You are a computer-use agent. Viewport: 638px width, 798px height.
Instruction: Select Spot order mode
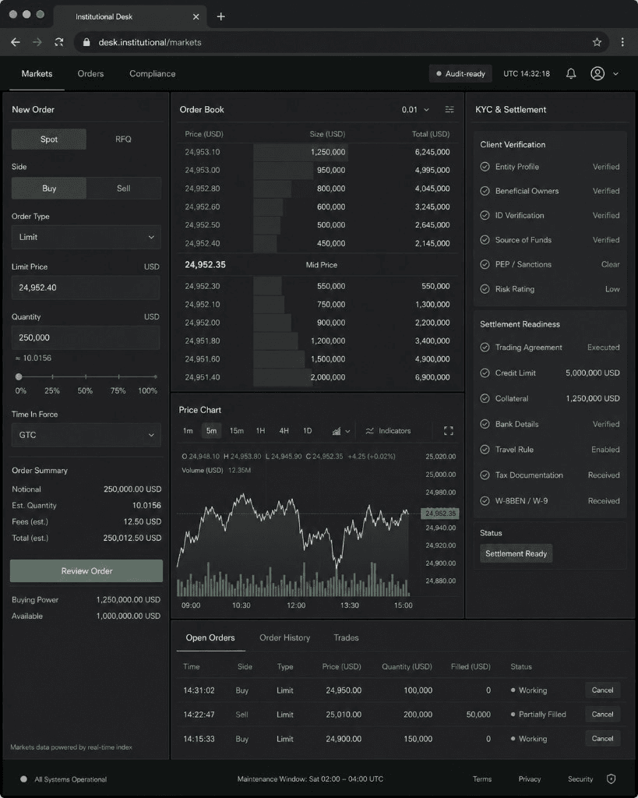click(49, 139)
